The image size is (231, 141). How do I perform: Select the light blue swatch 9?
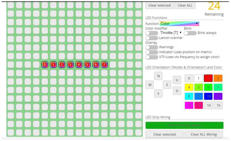click(x=199, y=96)
